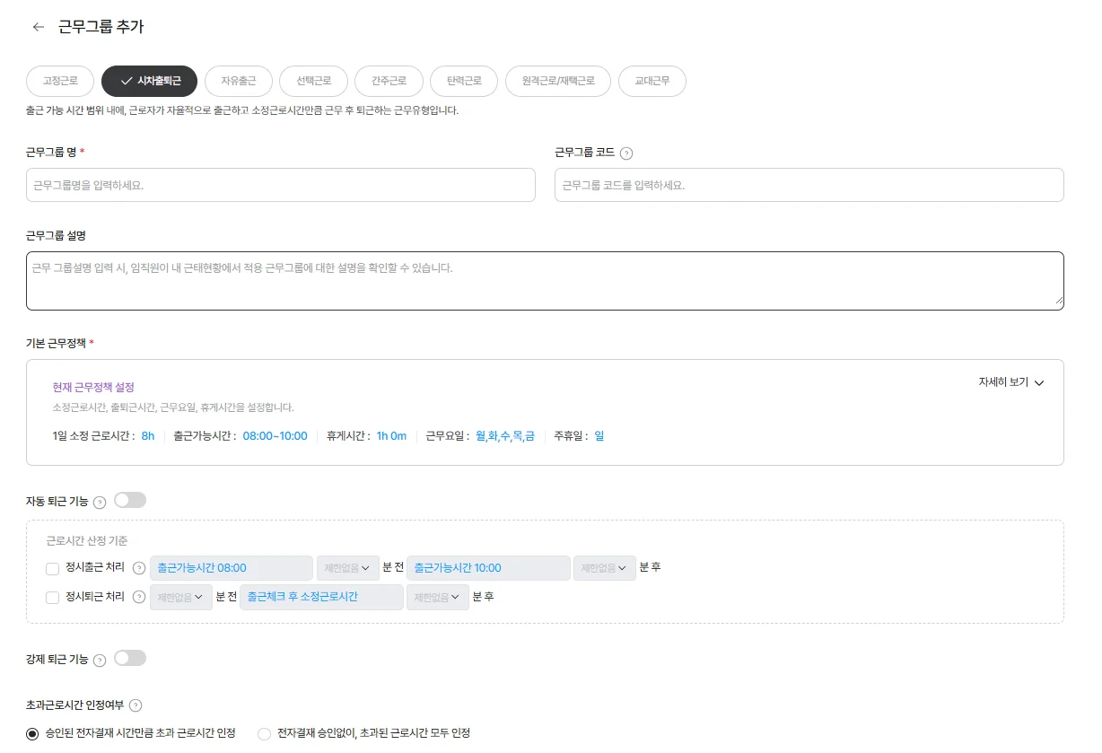Open the help tooltip for 정시퇴근 처리
Screen dimensions: 1102x753
coord(140,596)
